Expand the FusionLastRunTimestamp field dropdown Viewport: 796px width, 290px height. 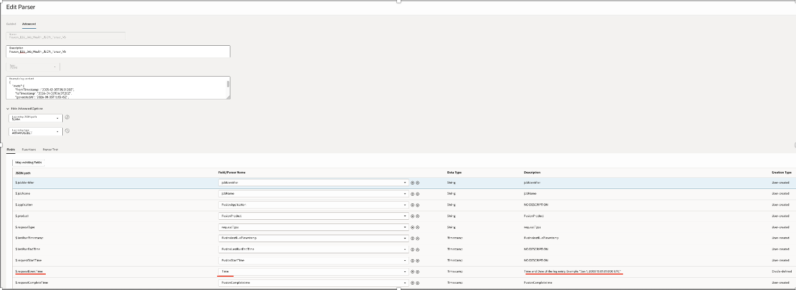313,238
